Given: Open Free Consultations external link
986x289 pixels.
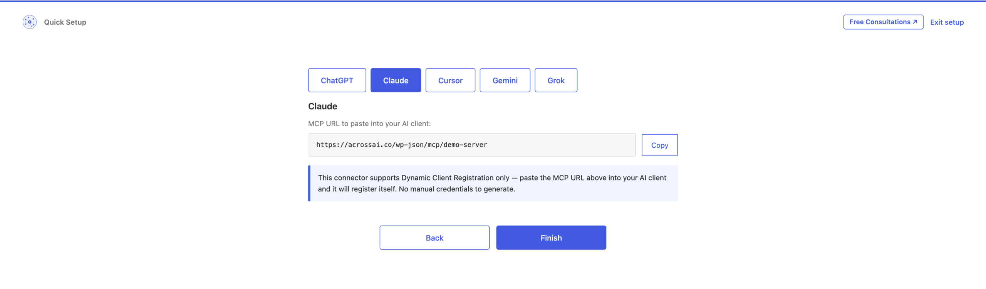Looking at the screenshot, I should coord(883,22).
